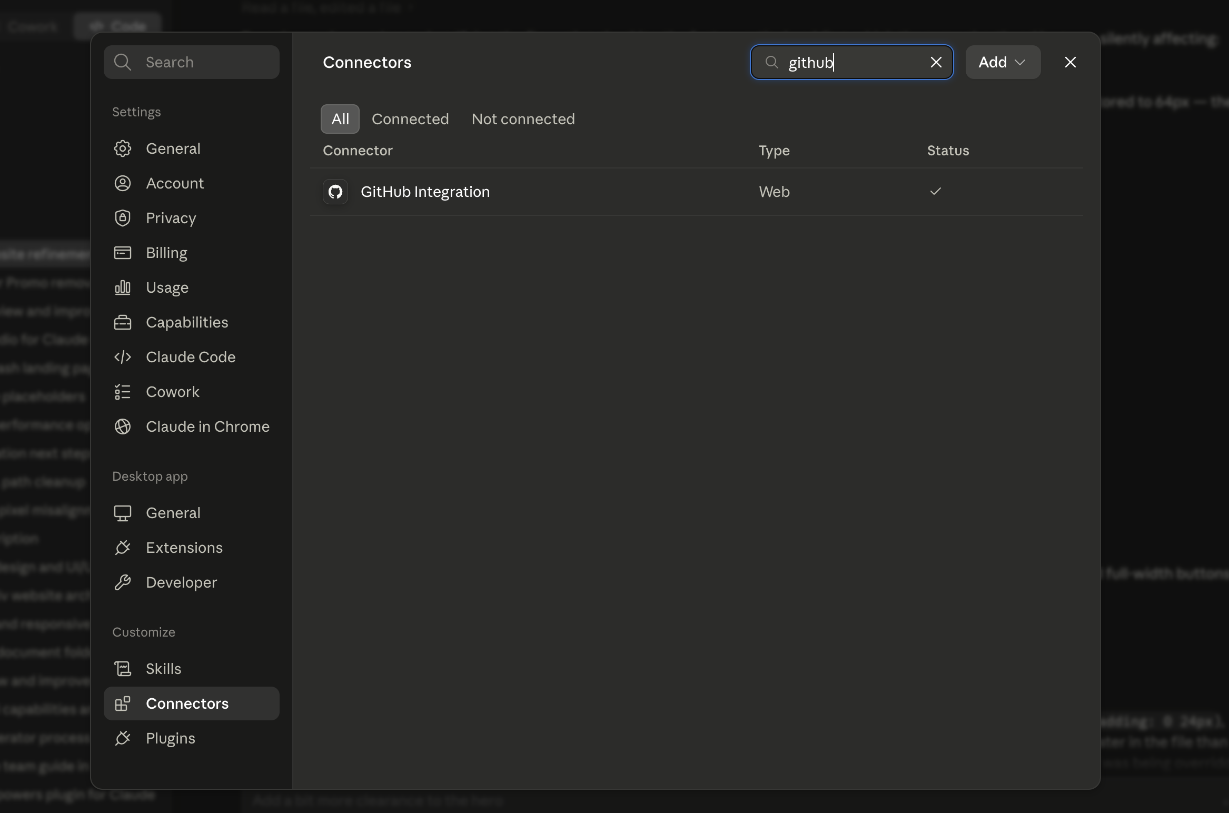Open Plugins customization page
The image size is (1229, 813).
192,738
